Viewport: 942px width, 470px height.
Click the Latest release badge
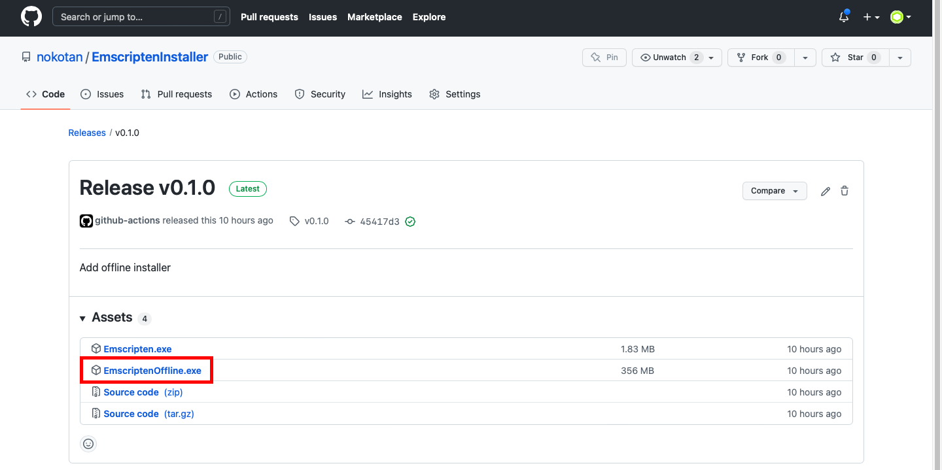(248, 189)
